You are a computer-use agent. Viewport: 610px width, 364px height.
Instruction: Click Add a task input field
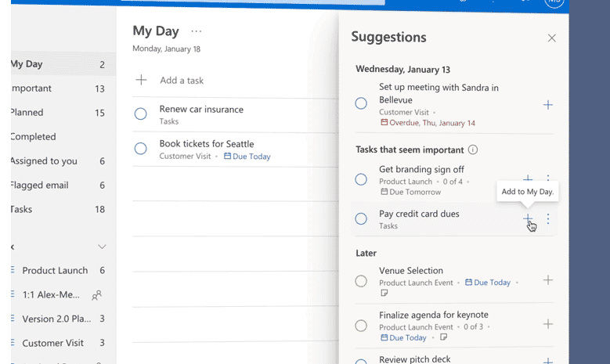click(236, 81)
